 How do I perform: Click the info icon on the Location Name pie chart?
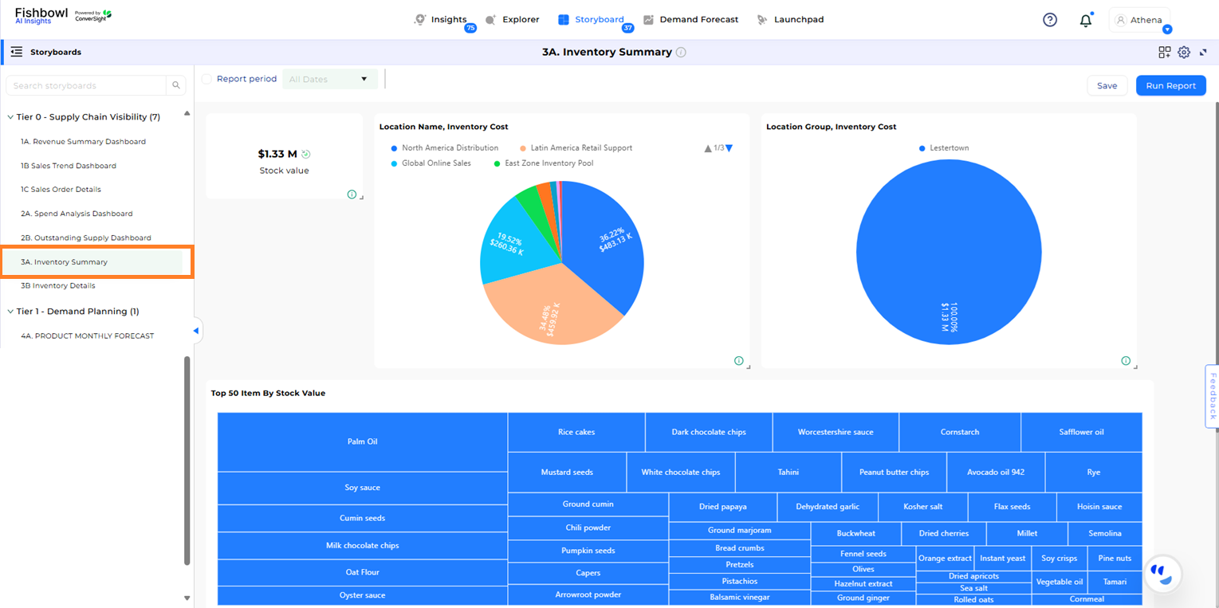[x=738, y=360]
